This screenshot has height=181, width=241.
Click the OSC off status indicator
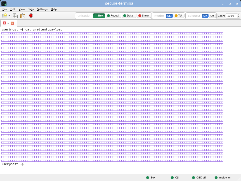199,178
